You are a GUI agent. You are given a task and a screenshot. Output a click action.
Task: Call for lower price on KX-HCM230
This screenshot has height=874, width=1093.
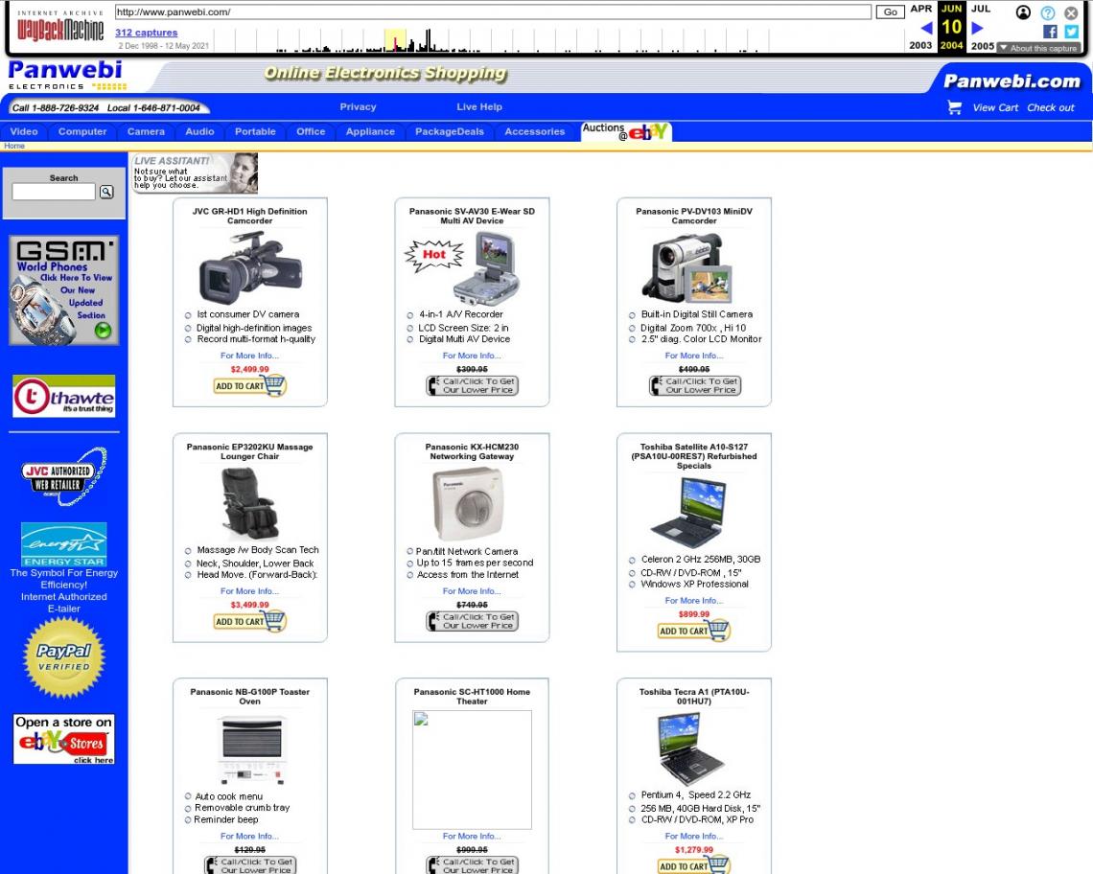click(x=472, y=621)
